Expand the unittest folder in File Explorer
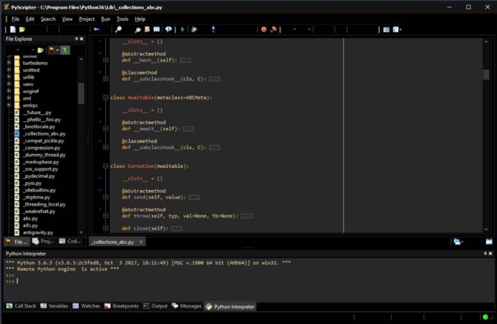This screenshot has height=324, width=497. tap(10, 70)
